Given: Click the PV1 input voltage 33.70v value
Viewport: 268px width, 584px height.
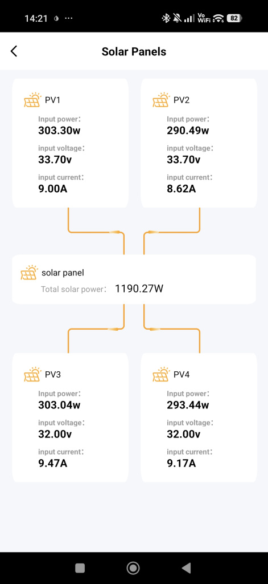Looking at the screenshot, I should coord(55,160).
